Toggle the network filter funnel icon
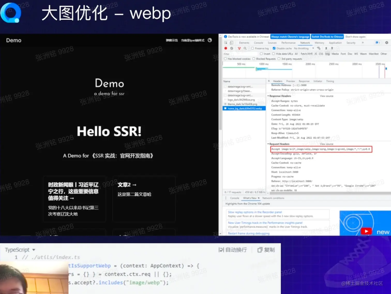391x294 pixels. coord(239,48)
